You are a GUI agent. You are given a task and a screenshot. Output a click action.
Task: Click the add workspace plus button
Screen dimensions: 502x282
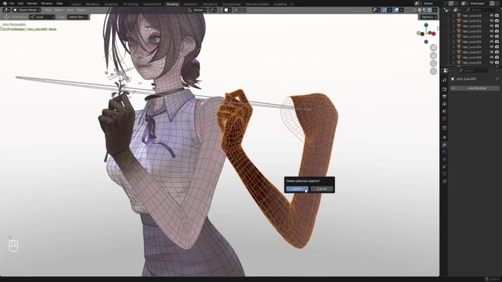point(292,4)
